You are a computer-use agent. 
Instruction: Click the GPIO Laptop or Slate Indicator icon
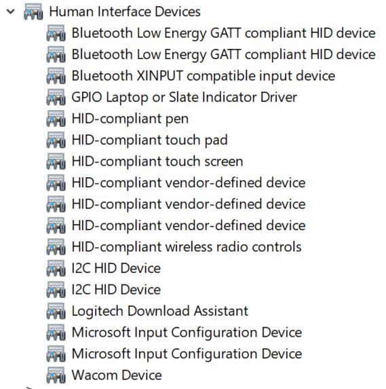pos(56,97)
